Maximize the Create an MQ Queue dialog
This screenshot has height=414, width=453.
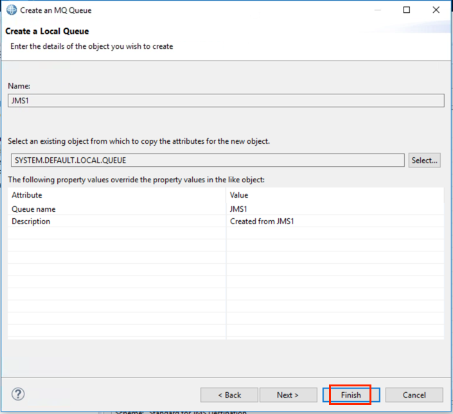[407, 10]
